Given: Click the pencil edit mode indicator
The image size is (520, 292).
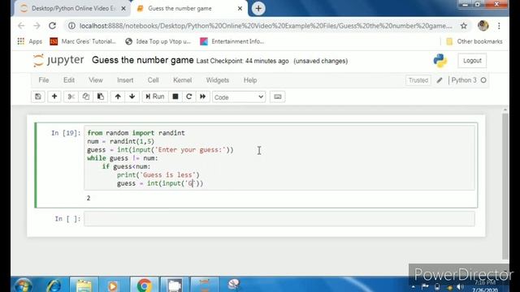Looking at the screenshot, I should tap(440, 80).
